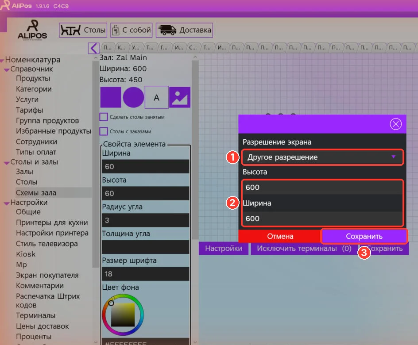The image size is (418, 345).
Task: Close the screen resolution dialog
Action: [395, 124]
